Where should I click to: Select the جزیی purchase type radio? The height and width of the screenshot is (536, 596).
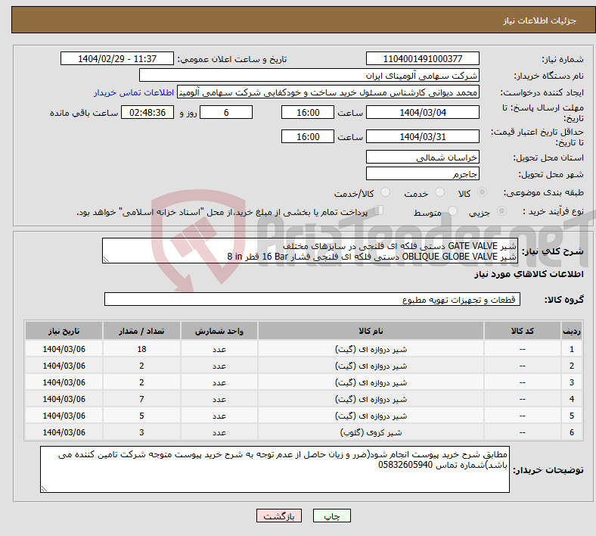[x=501, y=210]
